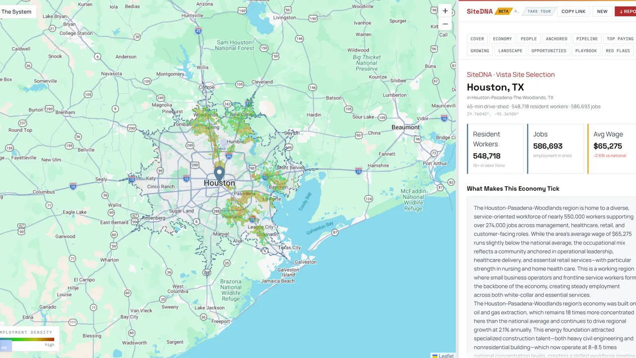The width and height of the screenshot is (636, 358).
Task: Click the Houston, TX heading
Action: click(x=495, y=87)
